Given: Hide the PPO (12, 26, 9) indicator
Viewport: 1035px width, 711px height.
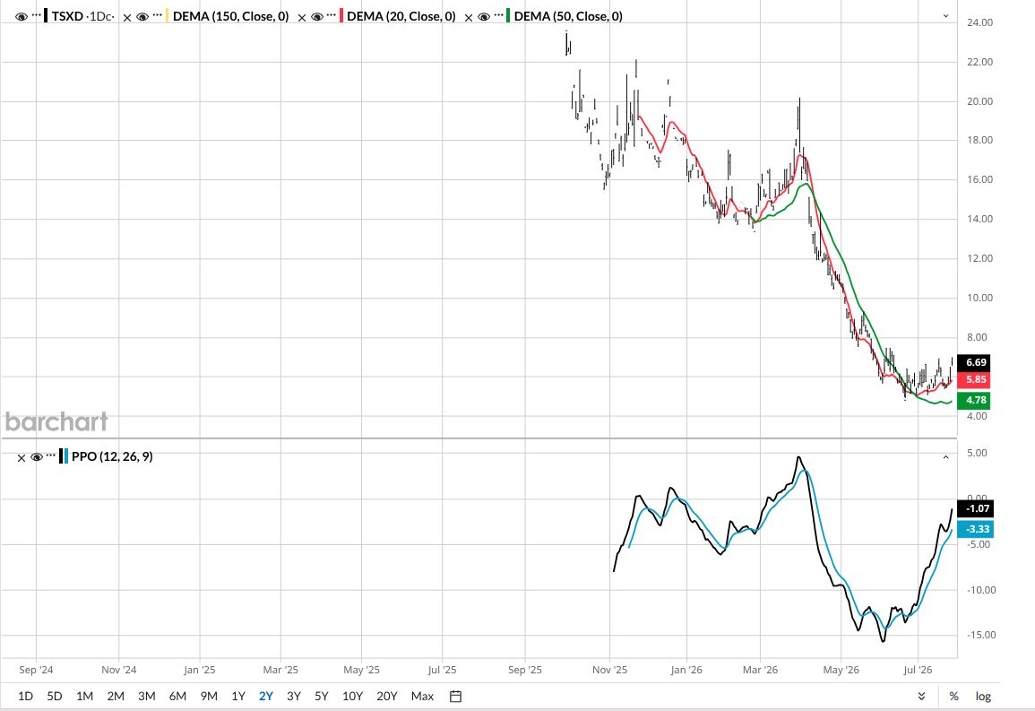Looking at the screenshot, I should click(37, 457).
